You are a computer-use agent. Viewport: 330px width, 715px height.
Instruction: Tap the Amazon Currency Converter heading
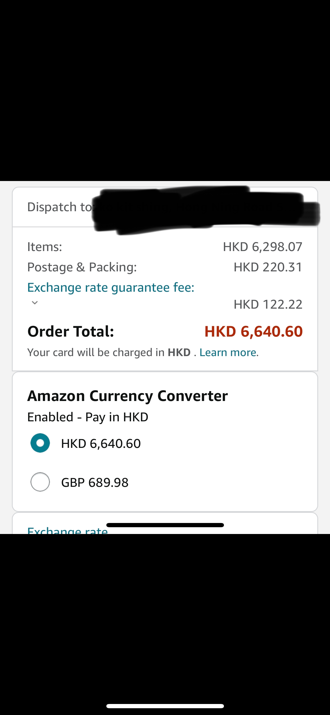pyautogui.click(x=127, y=396)
